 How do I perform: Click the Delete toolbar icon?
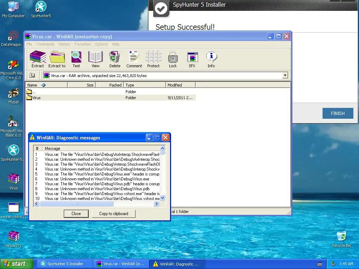tap(115, 59)
